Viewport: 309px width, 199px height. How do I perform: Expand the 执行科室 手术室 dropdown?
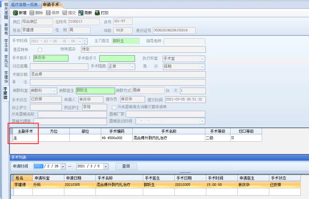[x=202, y=59]
